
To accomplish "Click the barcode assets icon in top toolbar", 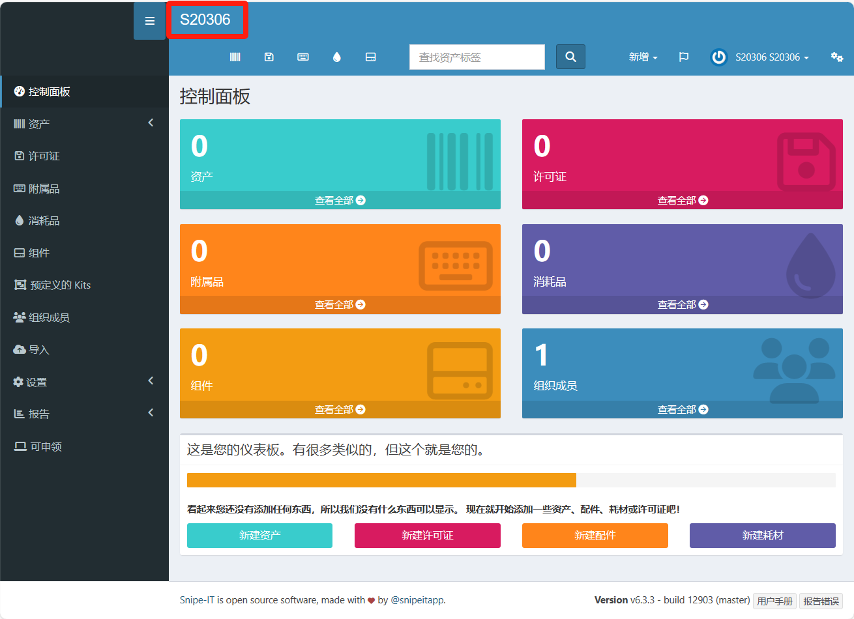I will (235, 57).
